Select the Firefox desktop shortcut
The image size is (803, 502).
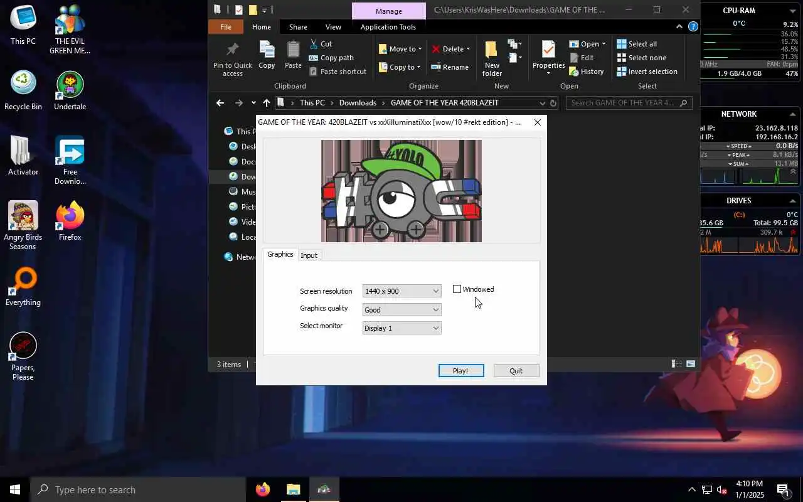tap(70, 221)
